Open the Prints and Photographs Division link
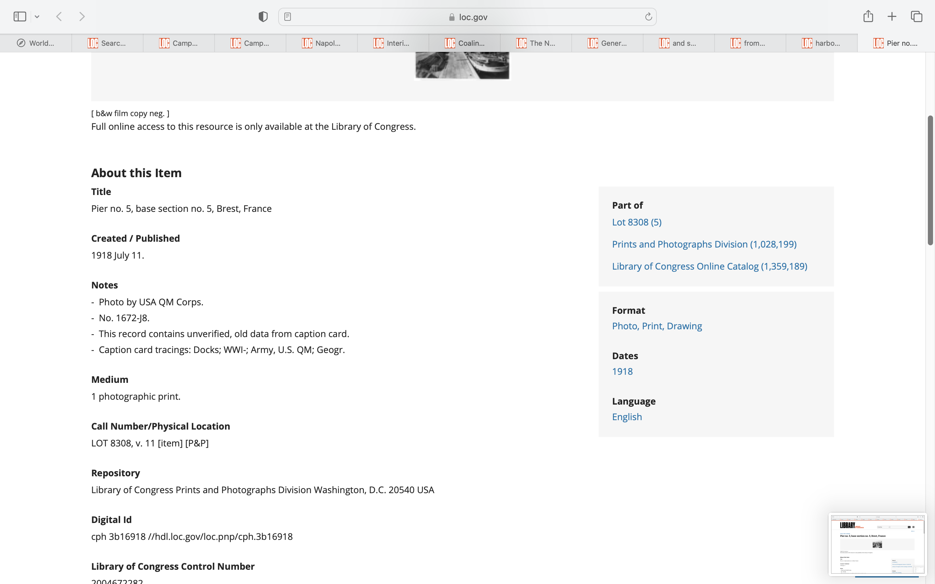This screenshot has height=584, width=935. click(x=704, y=244)
